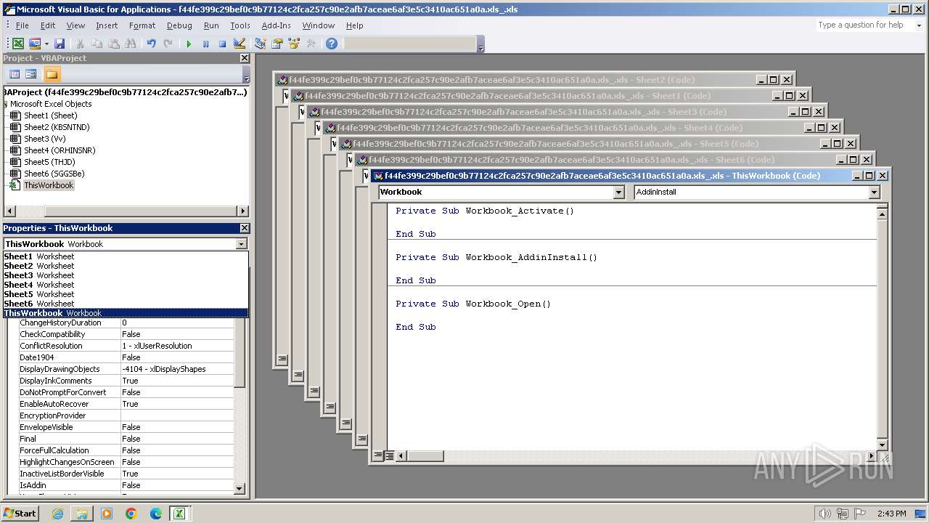The width and height of the screenshot is (929, 523).
Task: Open the File menu
Action: click(22, 25)
